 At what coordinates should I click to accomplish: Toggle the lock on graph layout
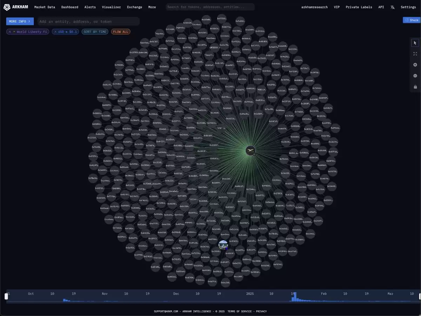(415, 87)
